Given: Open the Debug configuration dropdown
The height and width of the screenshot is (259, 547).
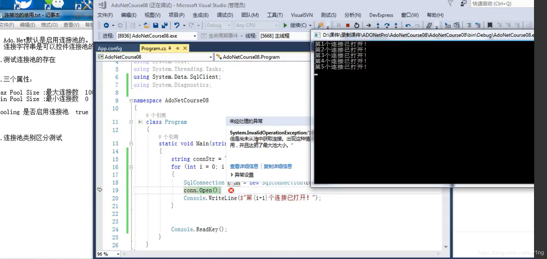Looking at the screenshot, I should [x=218, y=25].
